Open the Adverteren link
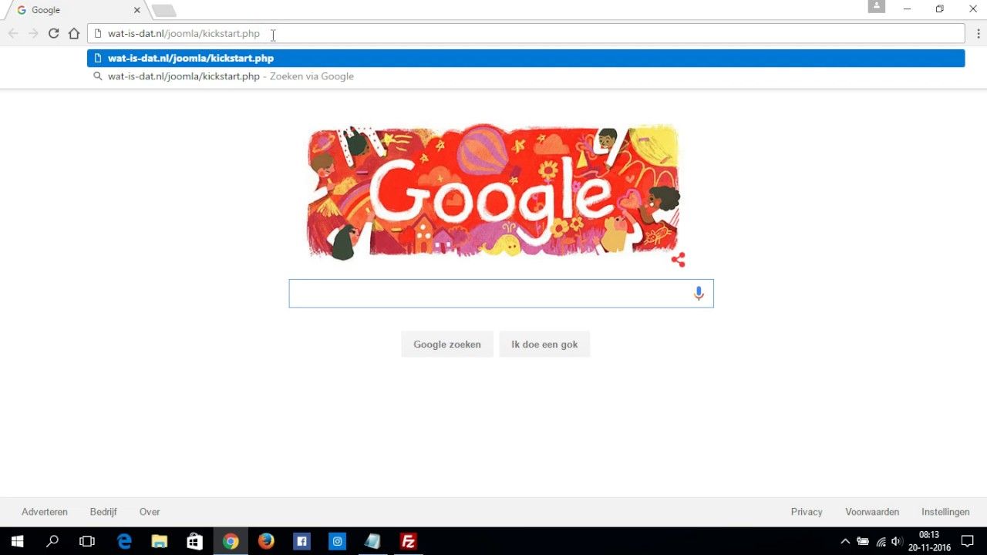Viewport: 987px width, 555px height. pyautogui.click(x=45, y=512)
